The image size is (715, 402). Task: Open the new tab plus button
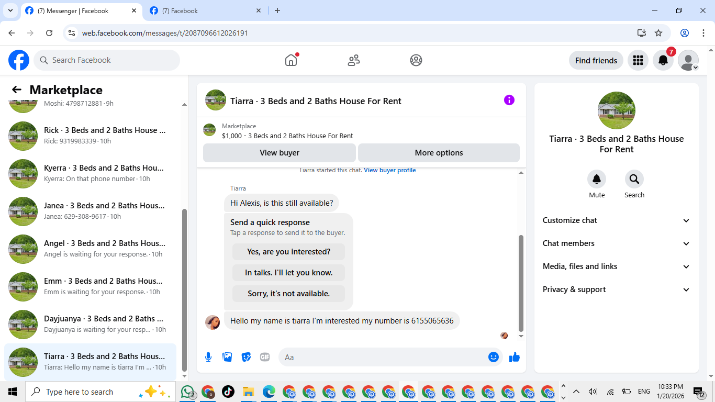click(x=277, y=10)
